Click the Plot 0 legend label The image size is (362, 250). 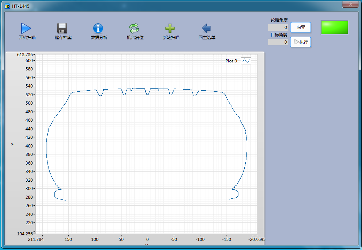pos(231,61)
